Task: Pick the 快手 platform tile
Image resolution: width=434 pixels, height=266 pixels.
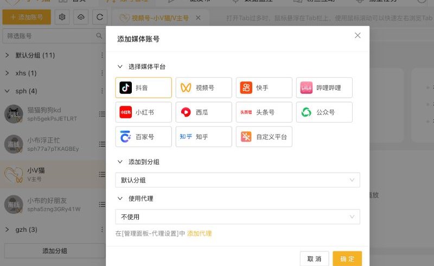Action: pyautogui.click(x=264, y=87)
